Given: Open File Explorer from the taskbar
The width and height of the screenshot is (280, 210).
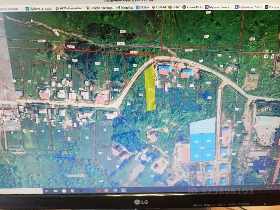Looking at the screenshot, I should tap(56, 191).
